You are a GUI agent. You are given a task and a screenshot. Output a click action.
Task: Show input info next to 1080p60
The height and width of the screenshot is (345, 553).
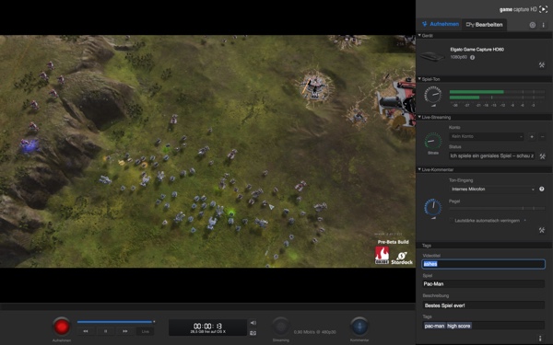(472, 57)
